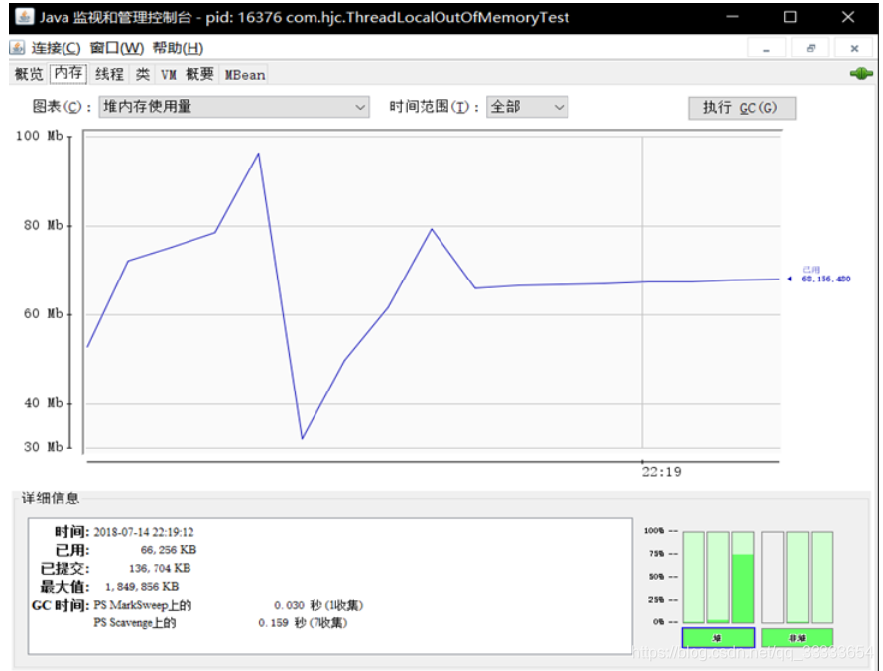The image size is (883, 671).
Task: Click the heap pool bar with thin green base
Action: coord(718,578)
